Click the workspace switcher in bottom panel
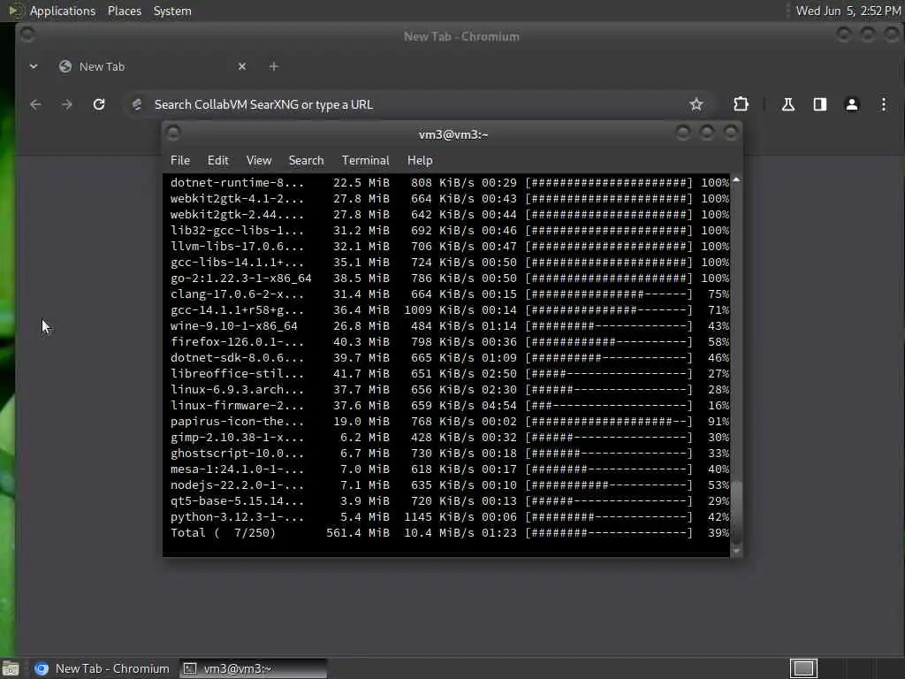 coord(803,668)
